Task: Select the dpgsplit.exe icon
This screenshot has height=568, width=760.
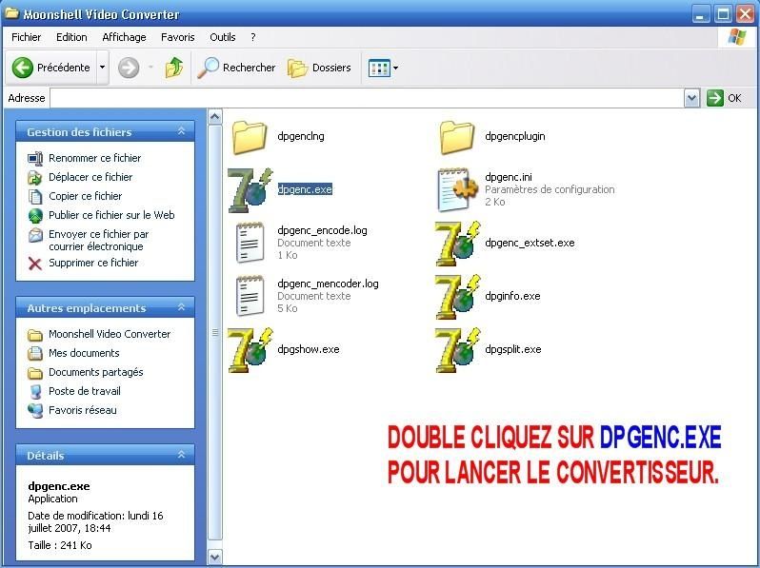Action: point(457,350)
